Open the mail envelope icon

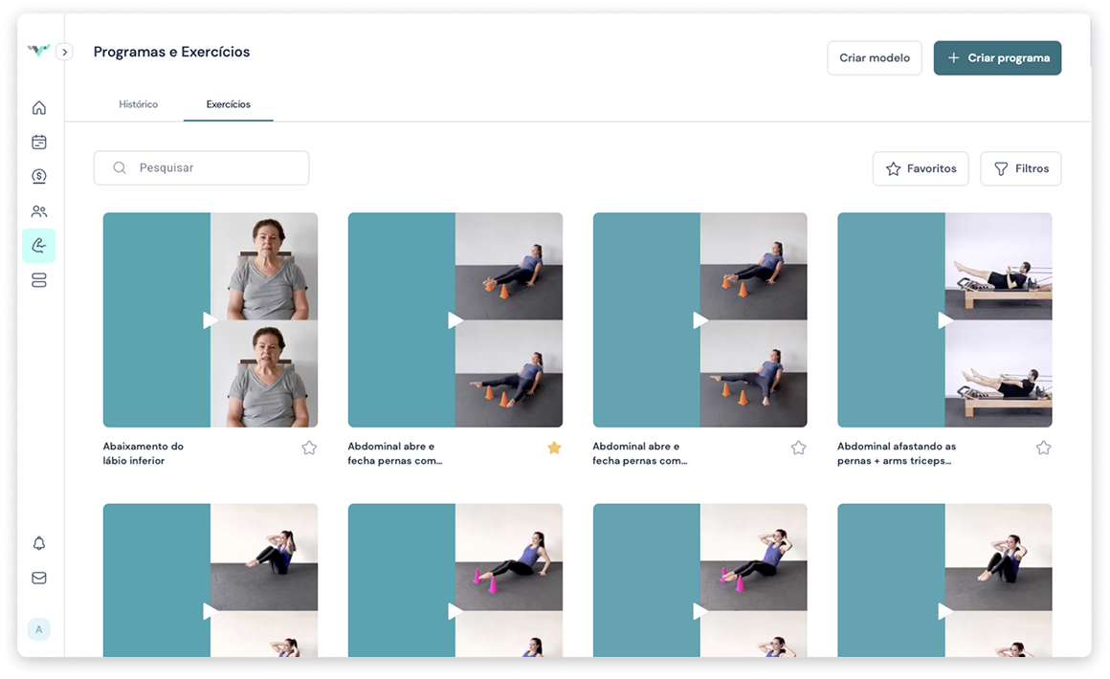tap(39, 578)
